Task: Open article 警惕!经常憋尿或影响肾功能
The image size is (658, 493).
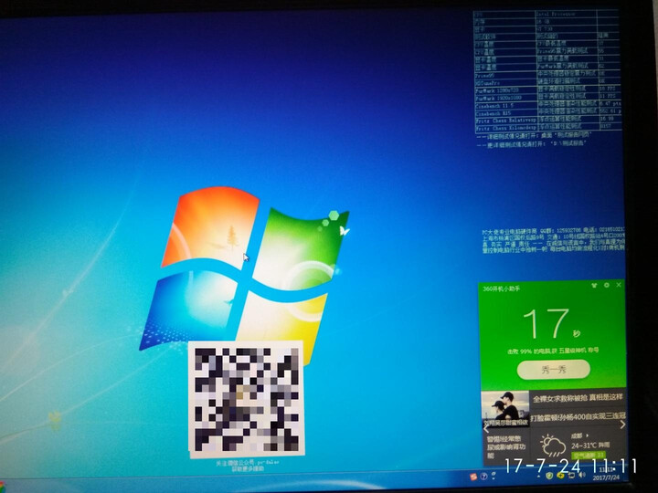Action: click(x=505, y=446)
